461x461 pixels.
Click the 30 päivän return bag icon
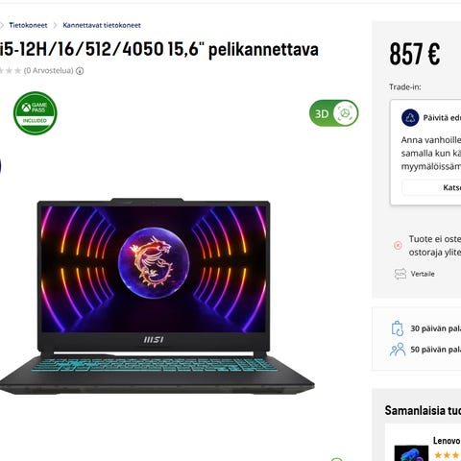398,328
